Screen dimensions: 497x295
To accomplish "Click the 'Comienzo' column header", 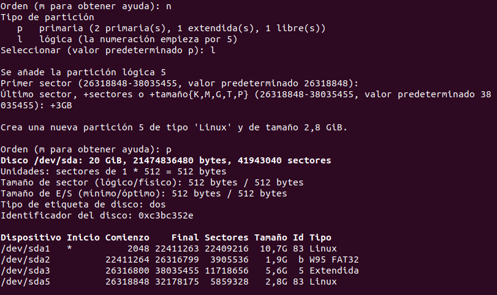I will (x=127, y=237).
